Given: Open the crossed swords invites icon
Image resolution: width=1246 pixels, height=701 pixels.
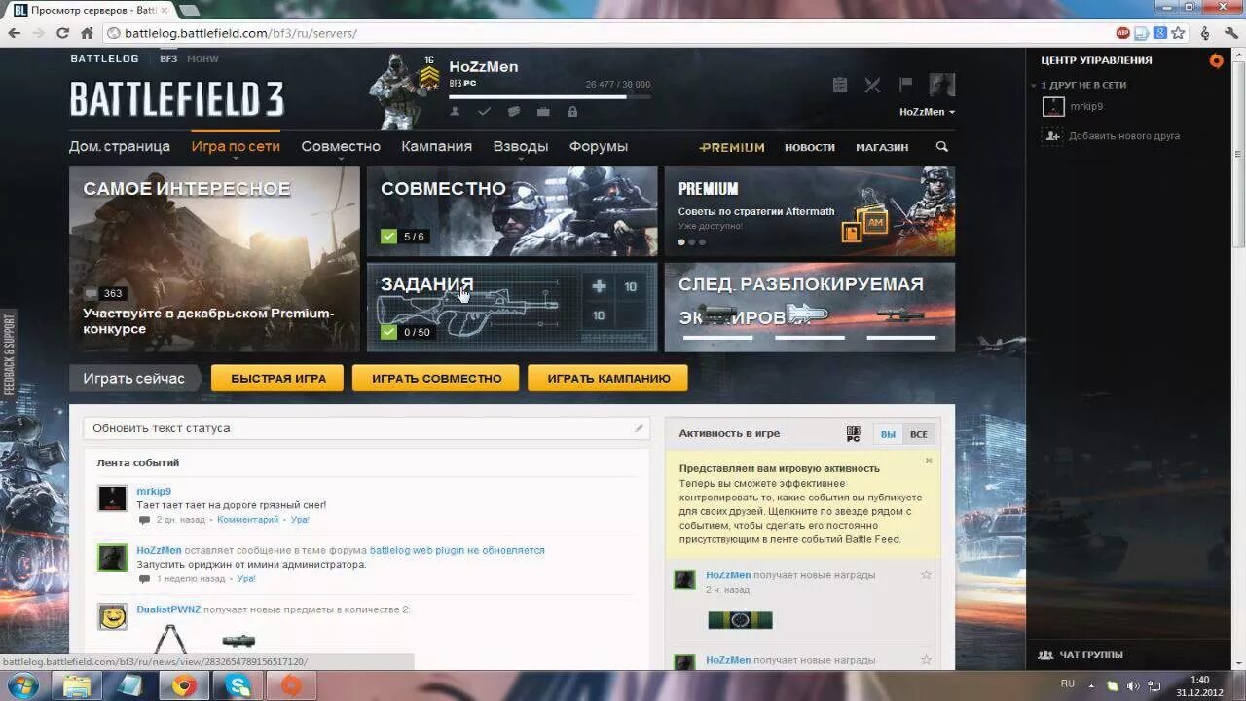Looking at the screenshot, I should coord(872,85).
